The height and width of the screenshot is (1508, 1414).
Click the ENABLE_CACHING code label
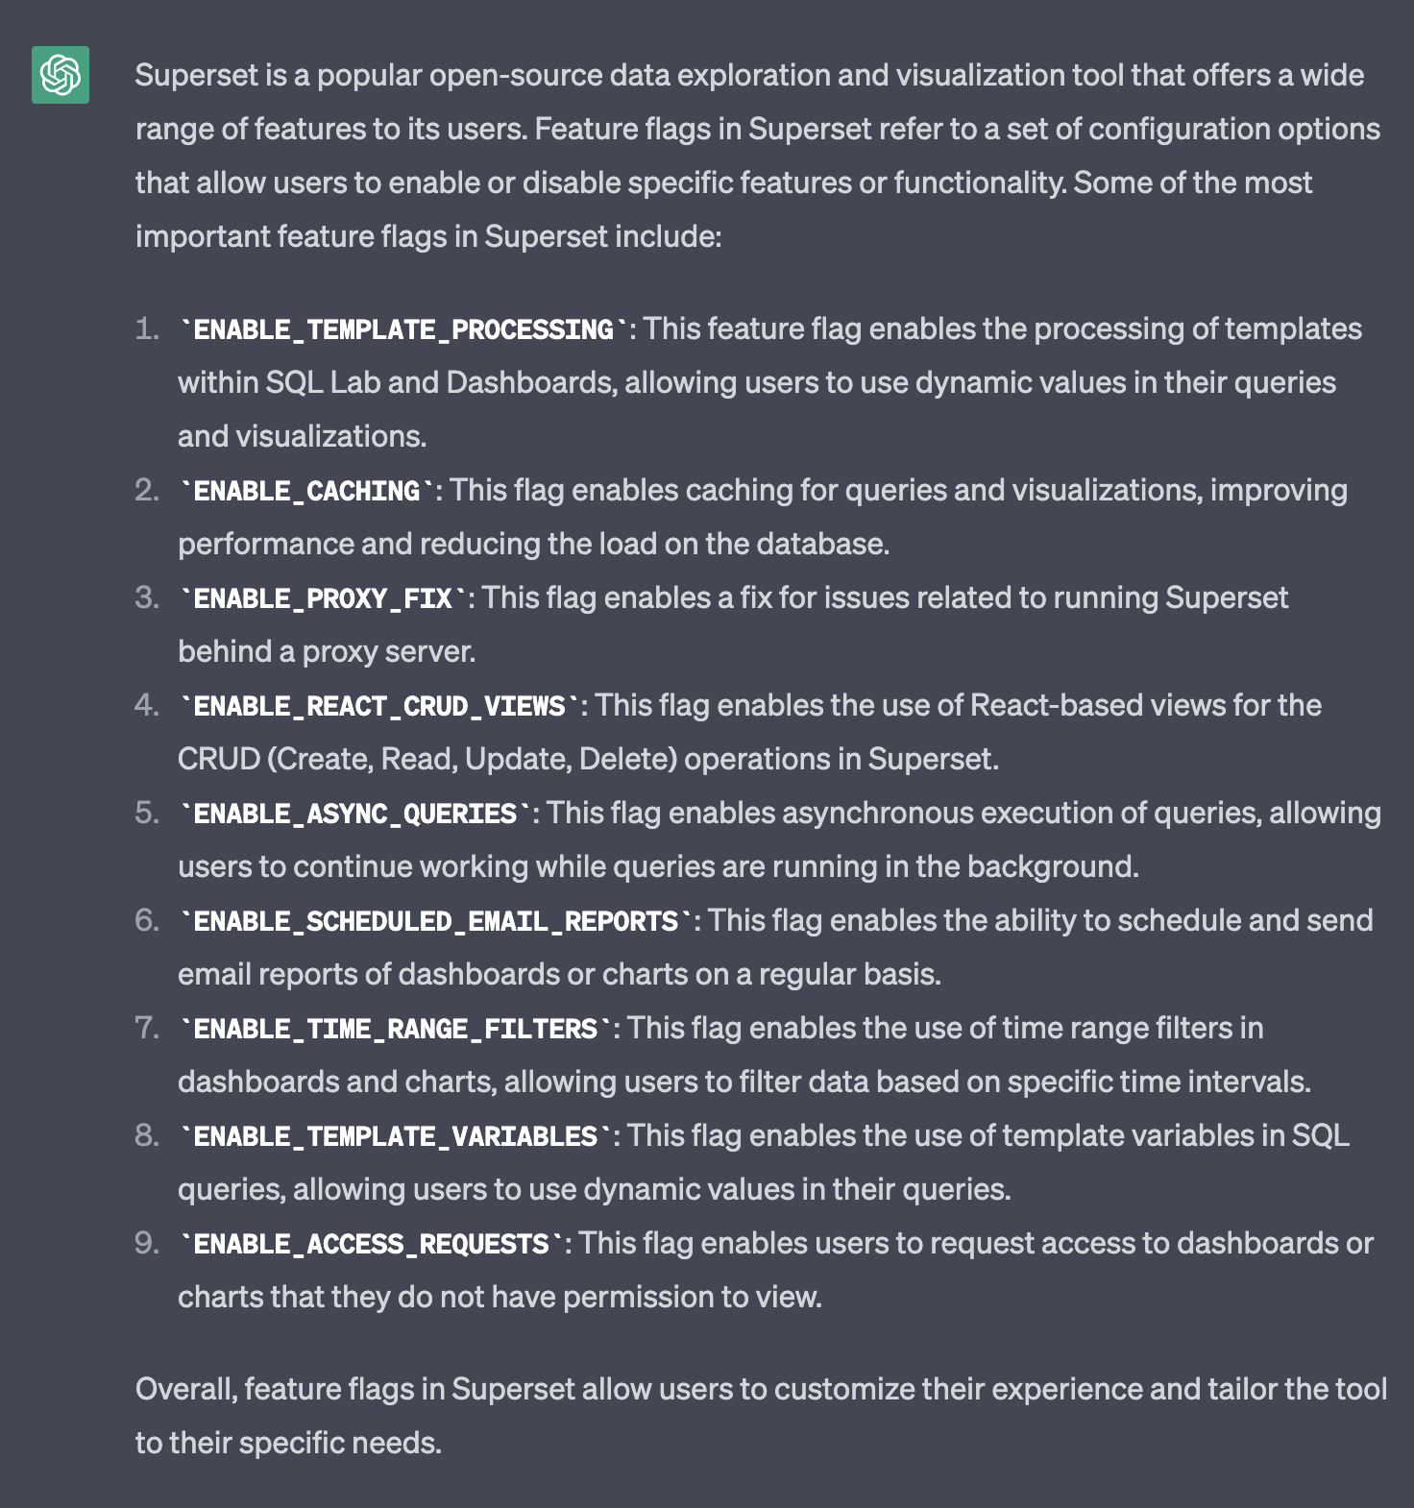(x=307, y=492)
